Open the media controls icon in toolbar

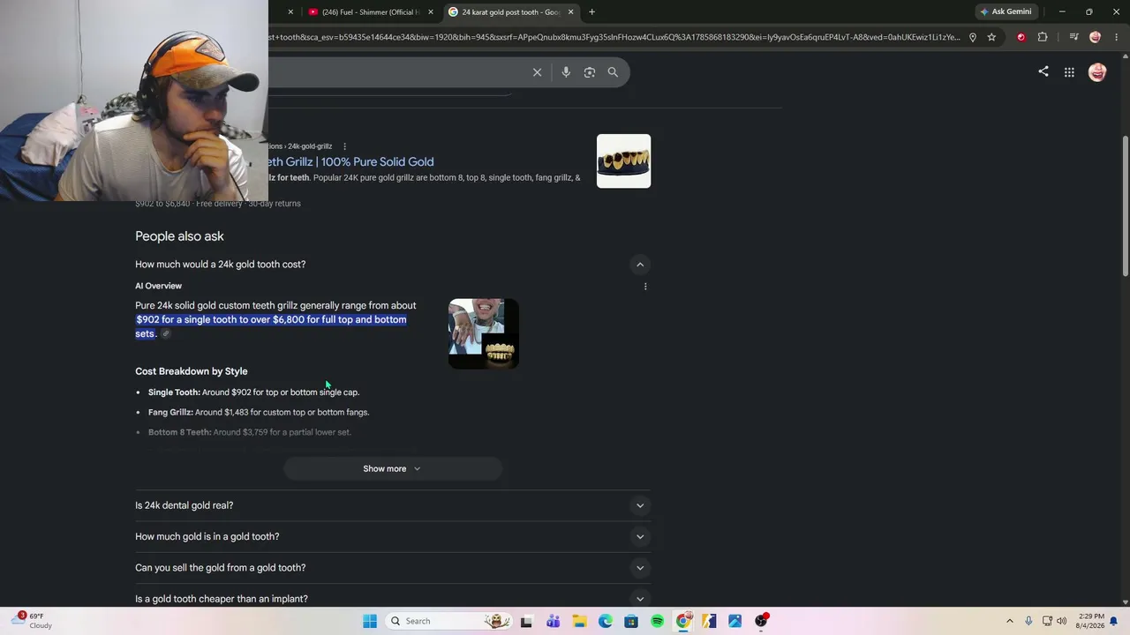(1073, 37)
